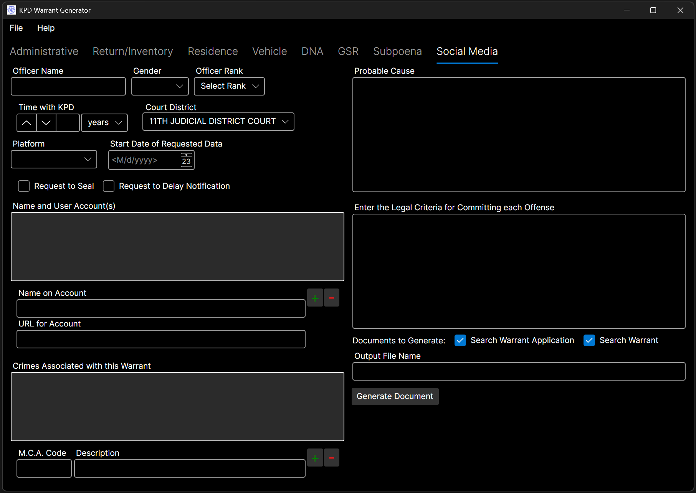Screen dimensions: 696x493
Task: Click the Generate Document button
Action: pos(395,396)
